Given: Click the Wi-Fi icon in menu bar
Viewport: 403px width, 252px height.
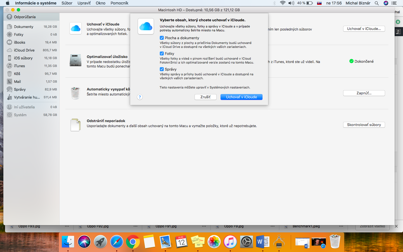Looking at the screenshot, I should (x=283, y=3).
